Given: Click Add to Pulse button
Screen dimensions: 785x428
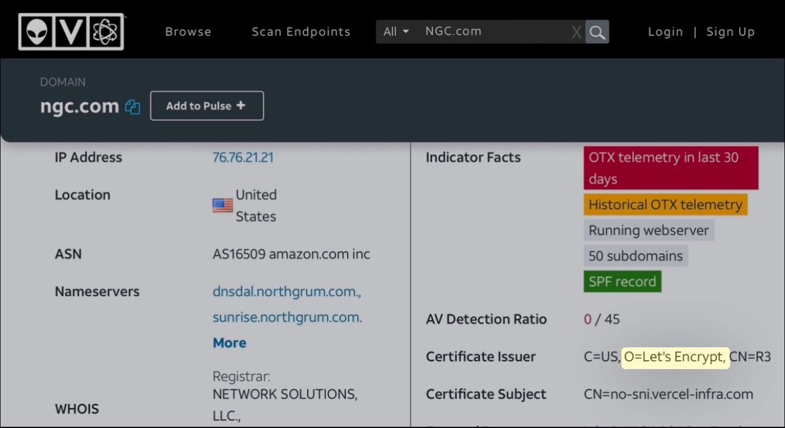Looking at the screenshot, I should tap(207, 106).
